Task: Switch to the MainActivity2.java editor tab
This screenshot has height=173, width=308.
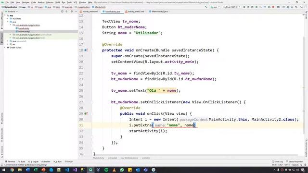Action: tap(159, 12)
